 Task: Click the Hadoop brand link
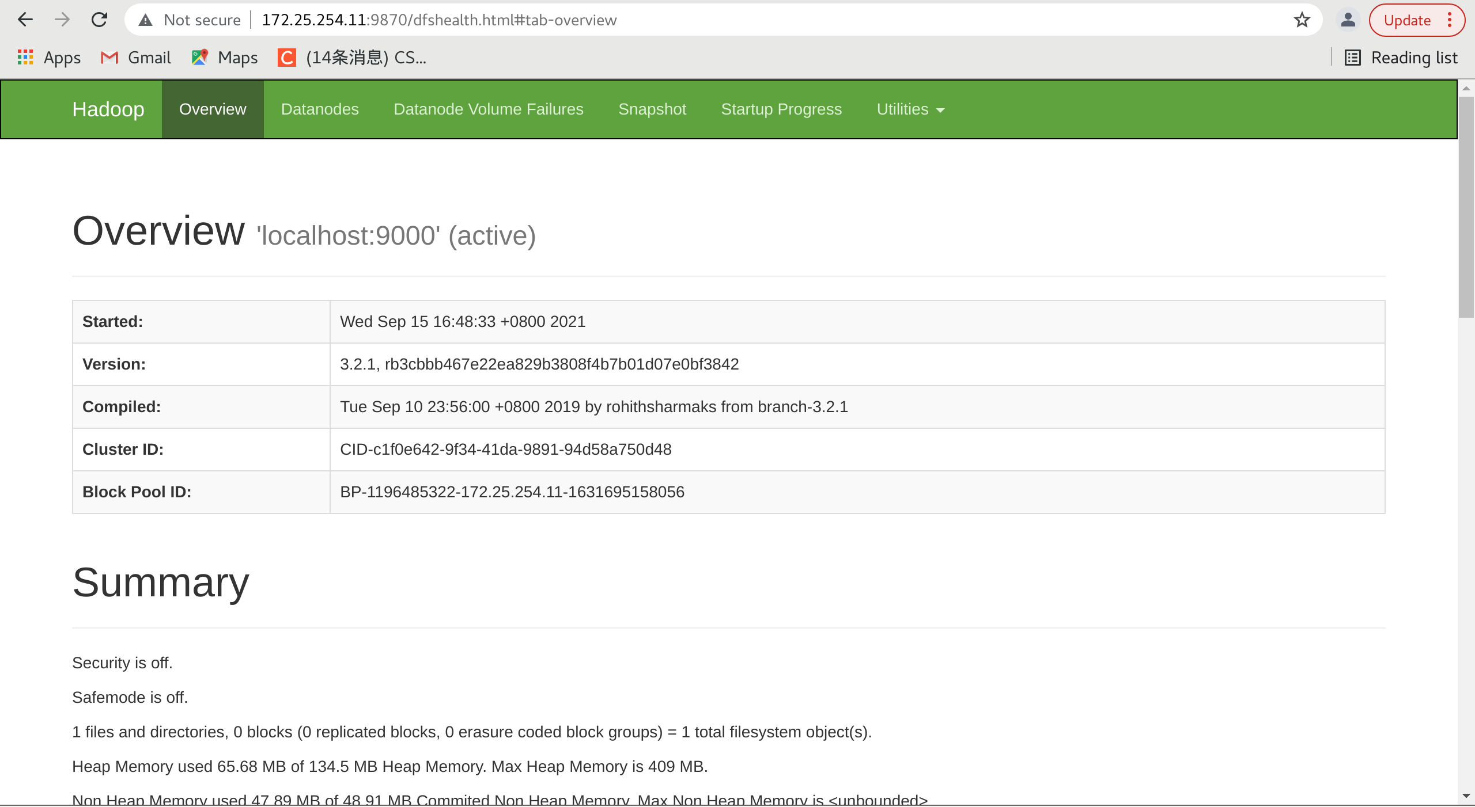pos(108,109)
